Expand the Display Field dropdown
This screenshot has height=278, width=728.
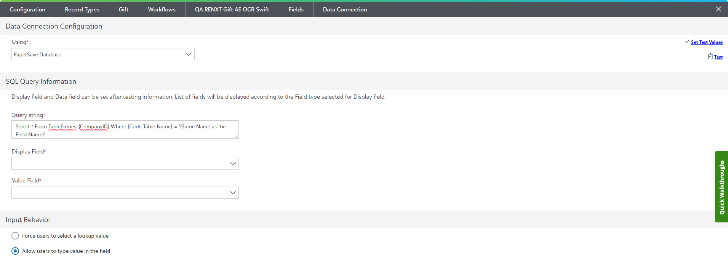pyautogui.click(x=125, y=164)
